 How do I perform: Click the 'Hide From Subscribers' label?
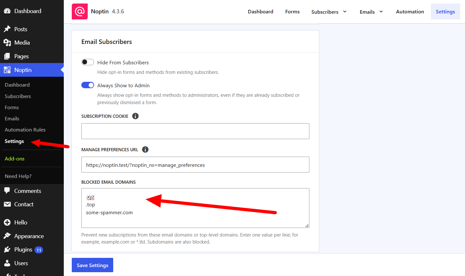click(123, 62)
